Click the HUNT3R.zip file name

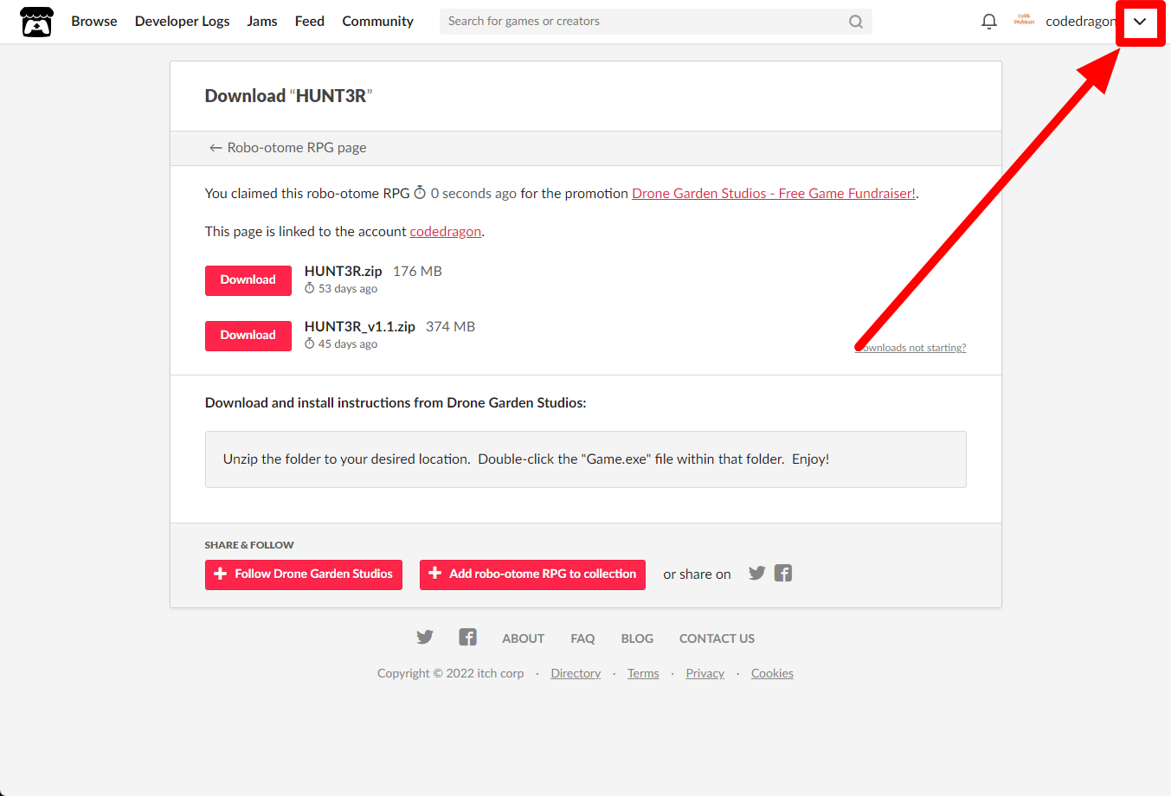click(344, 272)
